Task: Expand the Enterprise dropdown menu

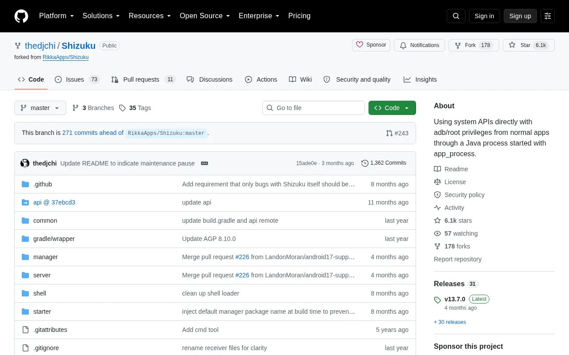Action: click(x=259, y=16)
